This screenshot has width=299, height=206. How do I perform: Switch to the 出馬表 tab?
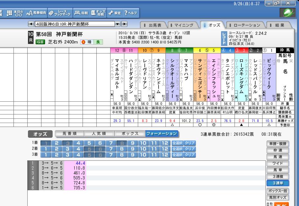pos(153,25)
